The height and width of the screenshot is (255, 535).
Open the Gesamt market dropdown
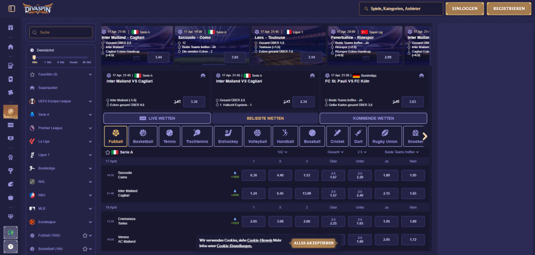click(x=335, y=152)
